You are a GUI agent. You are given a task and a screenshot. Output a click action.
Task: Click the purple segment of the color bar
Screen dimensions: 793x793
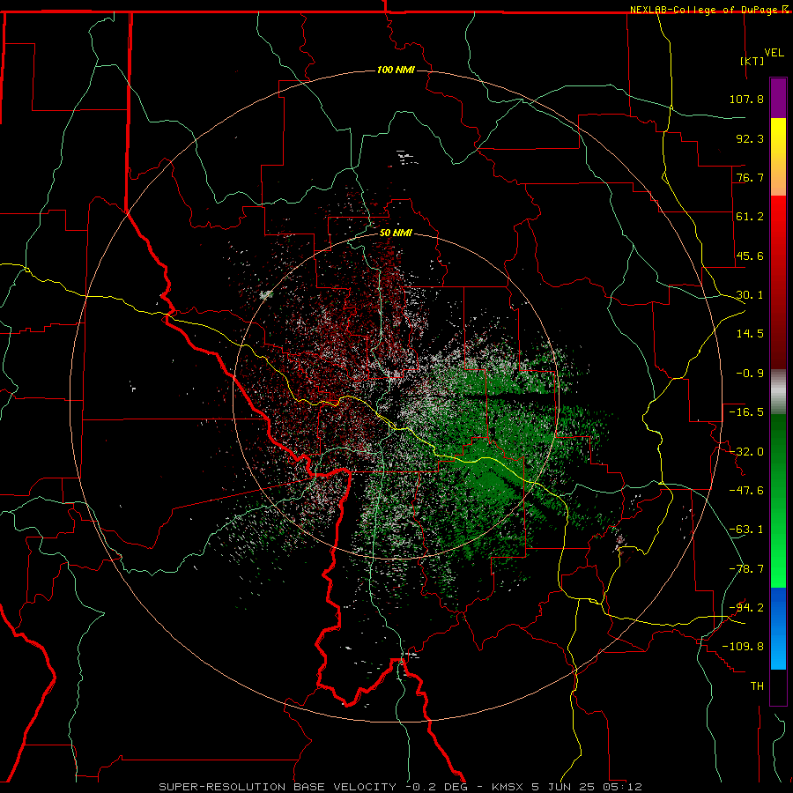[778, 99]
